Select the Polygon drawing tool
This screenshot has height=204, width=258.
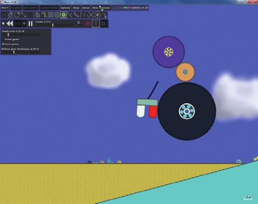point(37,15)
